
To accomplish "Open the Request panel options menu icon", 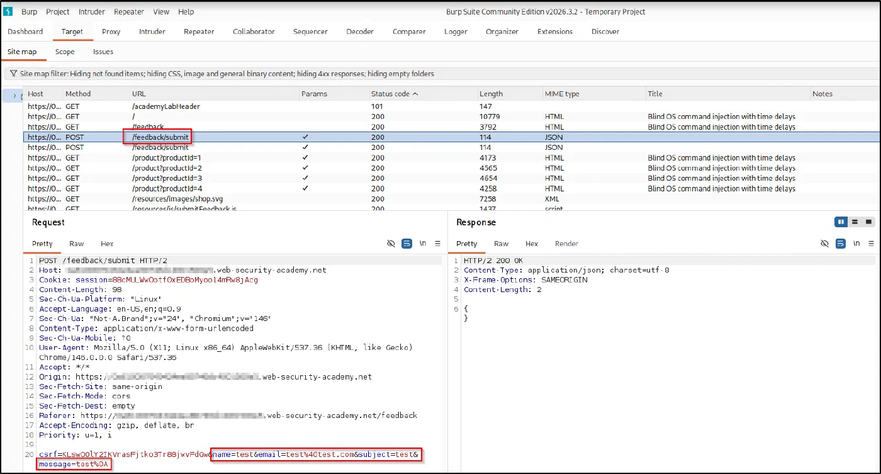I will [438, 244].
